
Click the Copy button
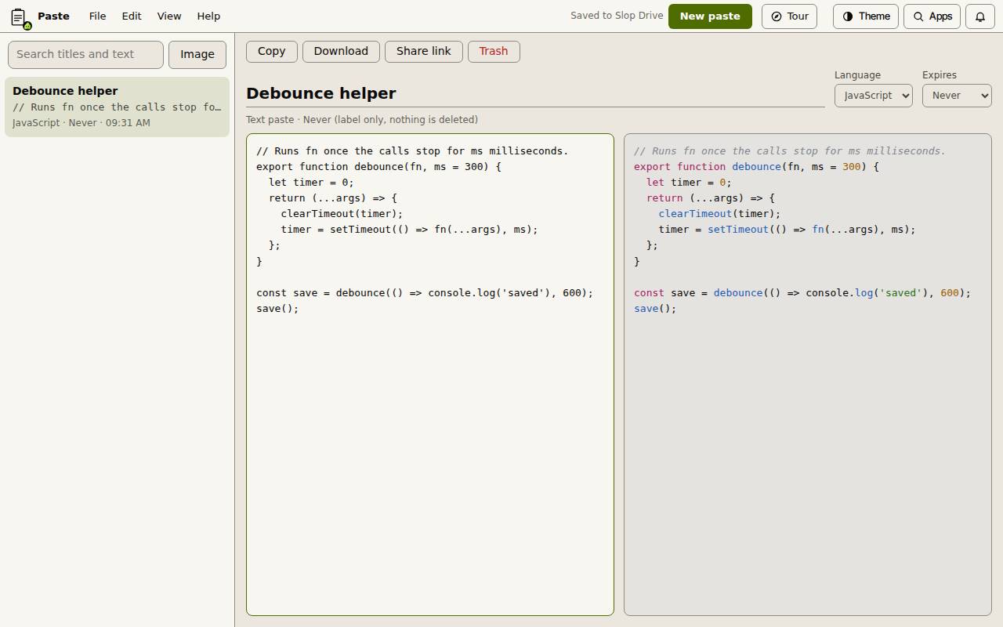(x=272, y=52)
